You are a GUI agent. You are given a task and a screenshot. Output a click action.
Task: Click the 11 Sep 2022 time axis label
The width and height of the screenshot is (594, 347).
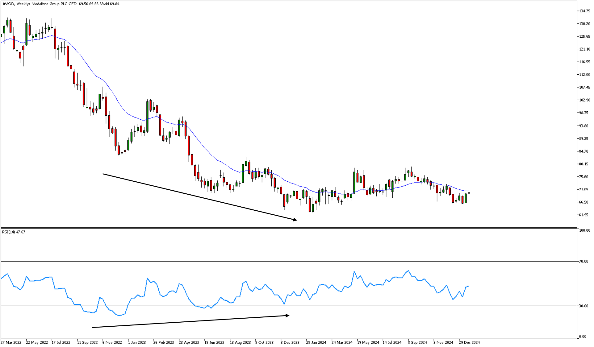pos(87,343)
